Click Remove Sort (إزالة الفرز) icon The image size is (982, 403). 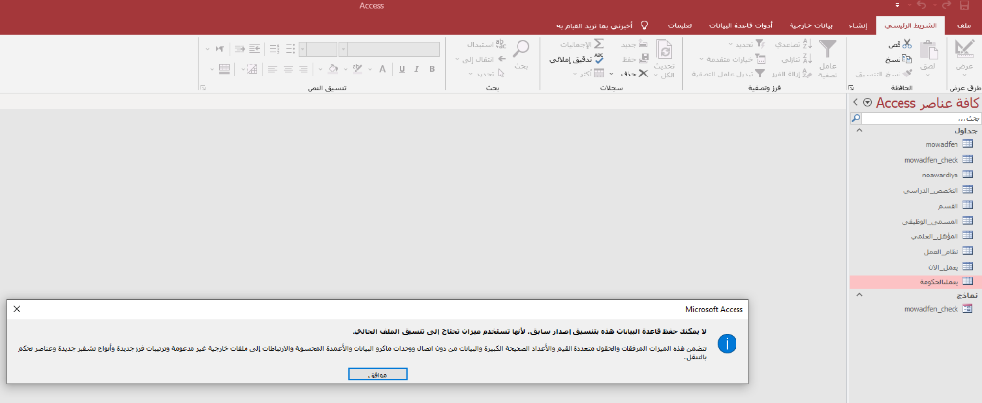tap(806, 74)
